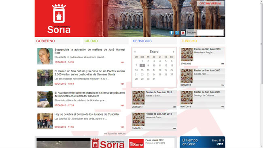Open the TURISMO menu
This screenshot has height=148, width=263.
(189, 41)
